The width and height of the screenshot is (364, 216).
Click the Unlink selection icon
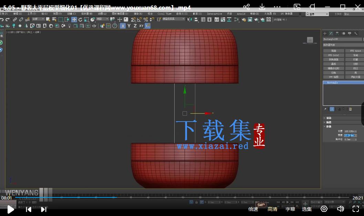(21, 20)
